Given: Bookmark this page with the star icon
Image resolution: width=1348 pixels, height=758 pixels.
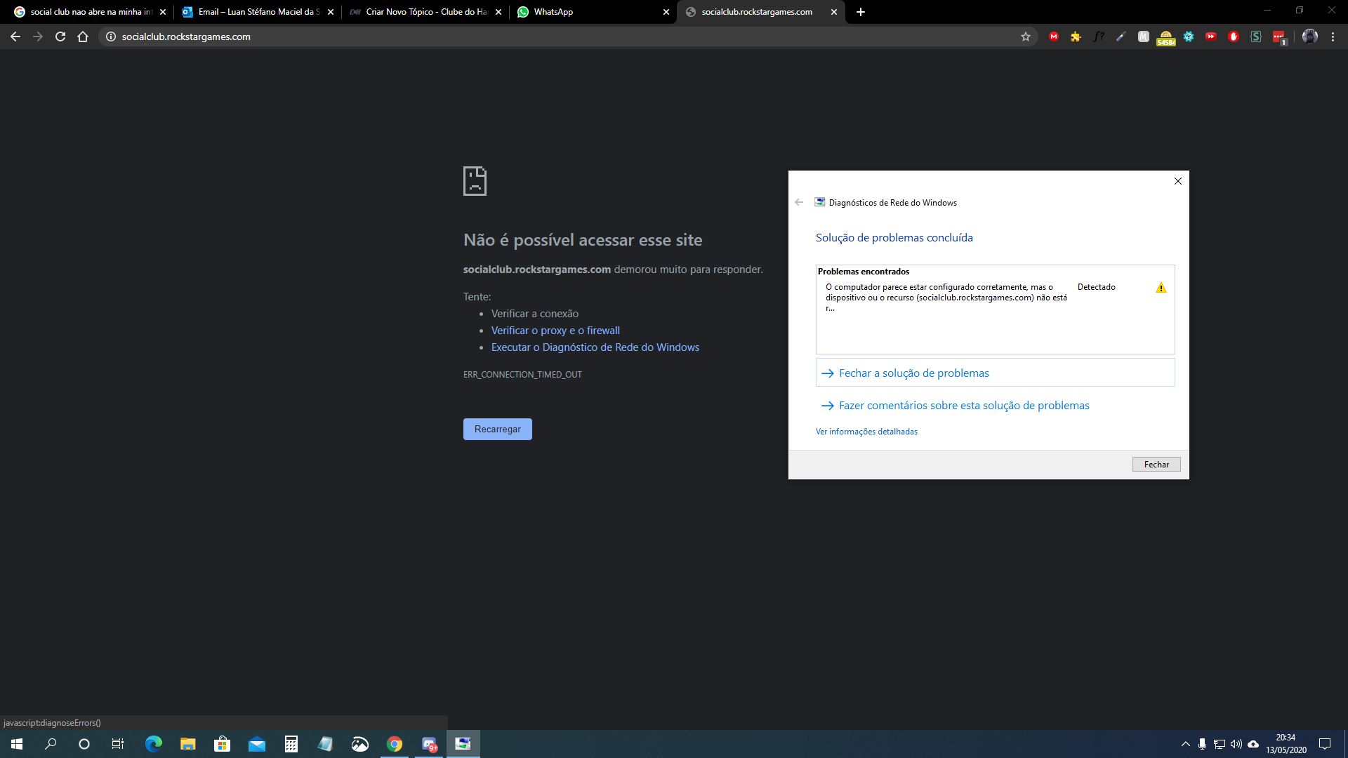Looking at the screenshot, I should [1026, 36].
